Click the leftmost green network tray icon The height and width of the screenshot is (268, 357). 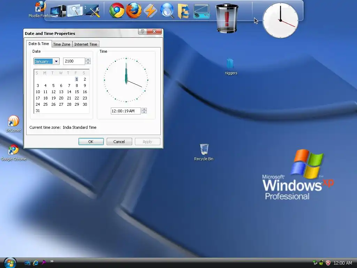(x=315, y=263)
